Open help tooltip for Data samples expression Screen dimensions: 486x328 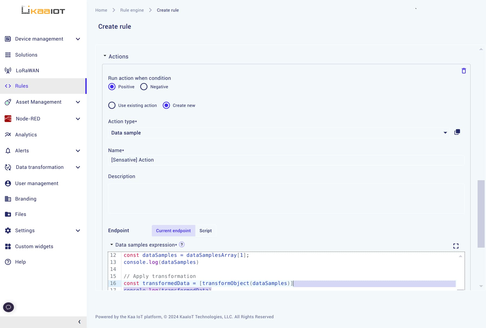(182, 245)
